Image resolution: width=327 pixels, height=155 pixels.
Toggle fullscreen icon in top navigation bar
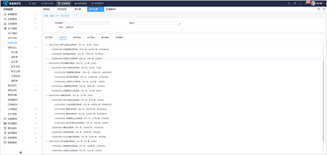[301, 4]
